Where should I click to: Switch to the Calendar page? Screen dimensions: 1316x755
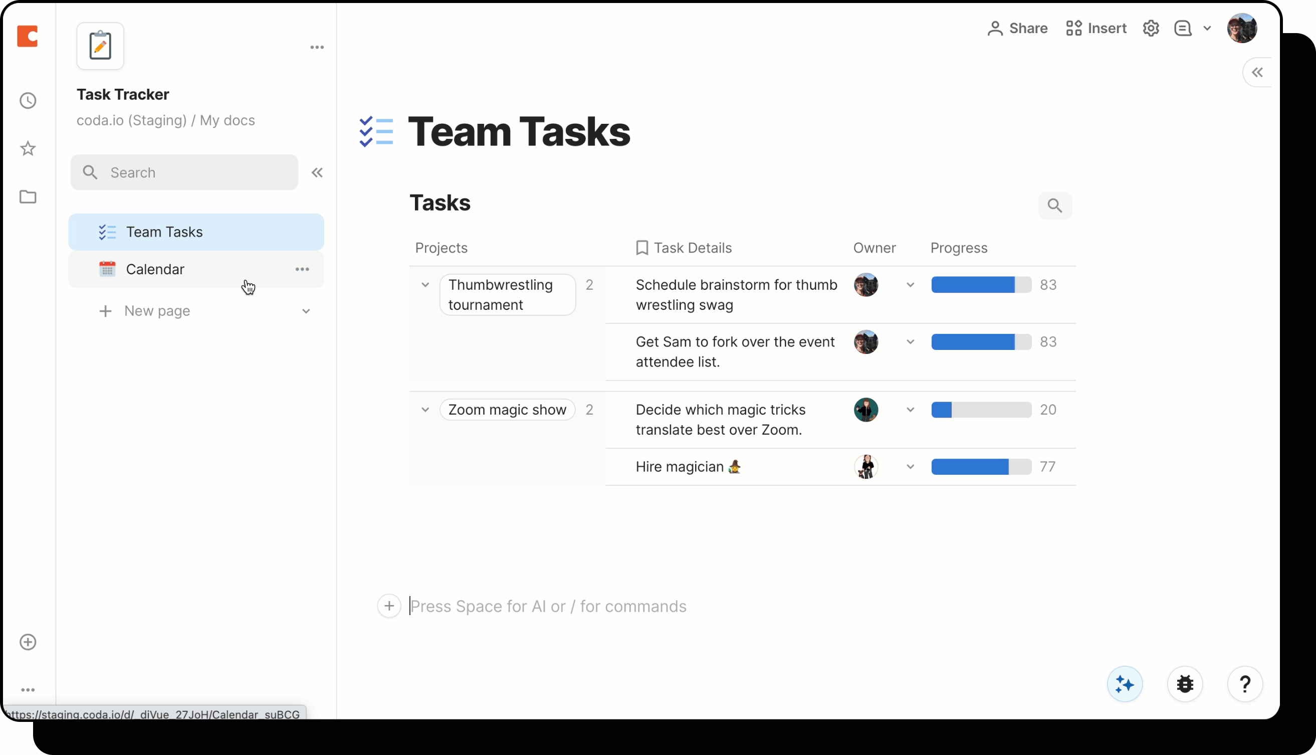pos(155,269)
